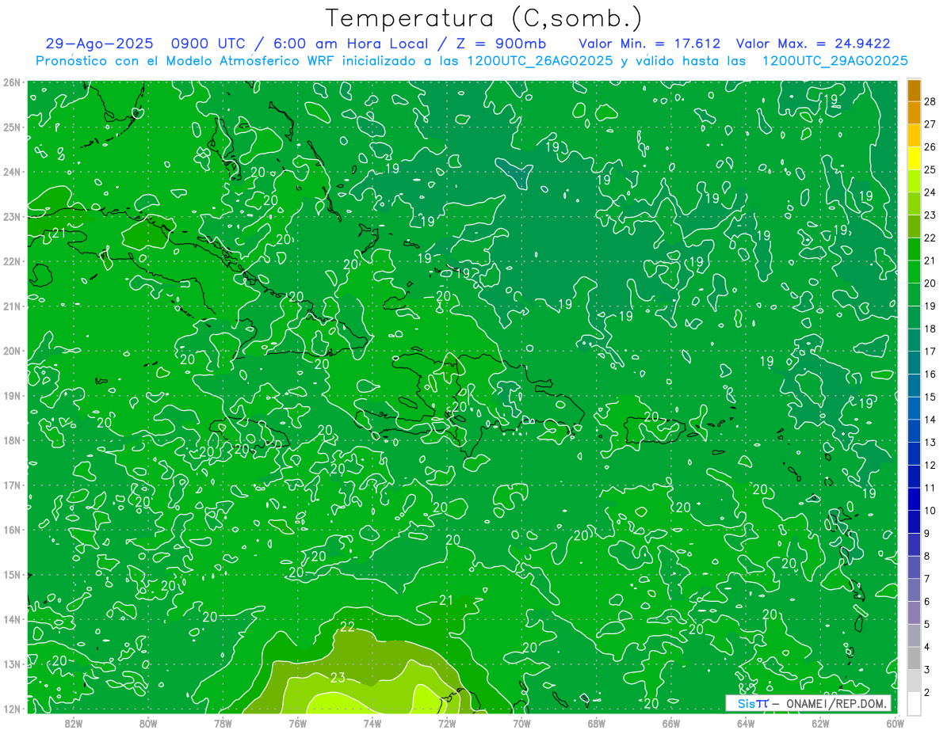
Task: Click the "23" contour label on the map
Action: pyautogui.click(x=338, y=677)
